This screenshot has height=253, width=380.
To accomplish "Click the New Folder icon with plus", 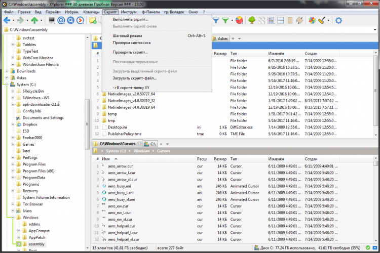I will 93,20.
